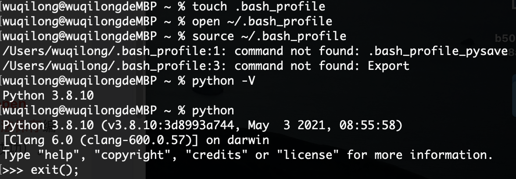Image resolution: width=516 pixels, height=179 pixels.
Task: Click the 'Type "help", "copyright"' information line
Action: pyautogui.click(x=248, y=155)
